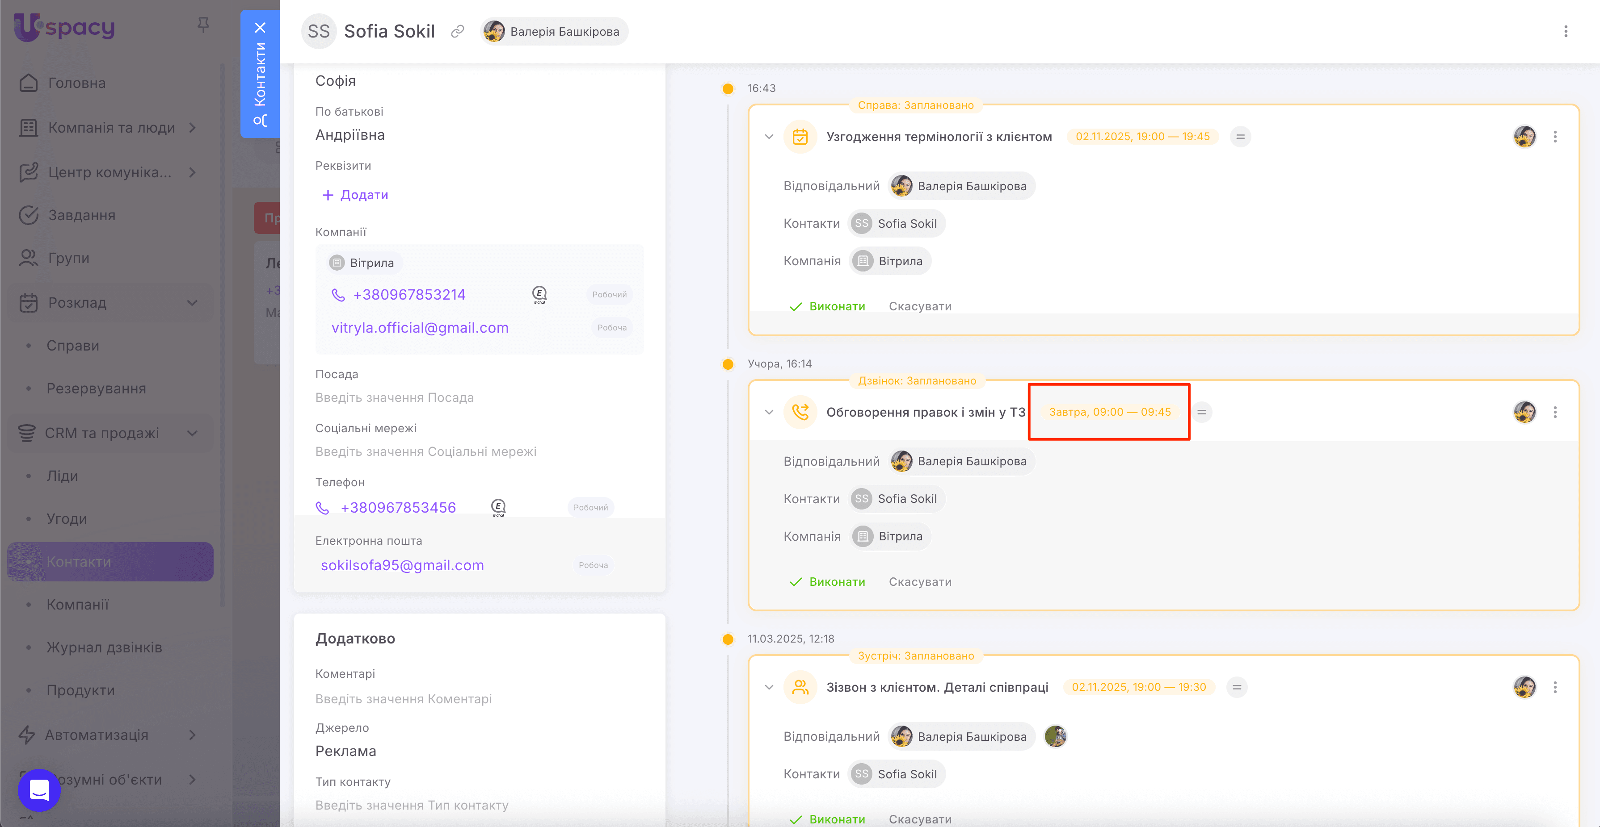Click second participant avatar in Зізвон з клієнтом card
The image size is (1600, 827).
(x=1055, y=737)
